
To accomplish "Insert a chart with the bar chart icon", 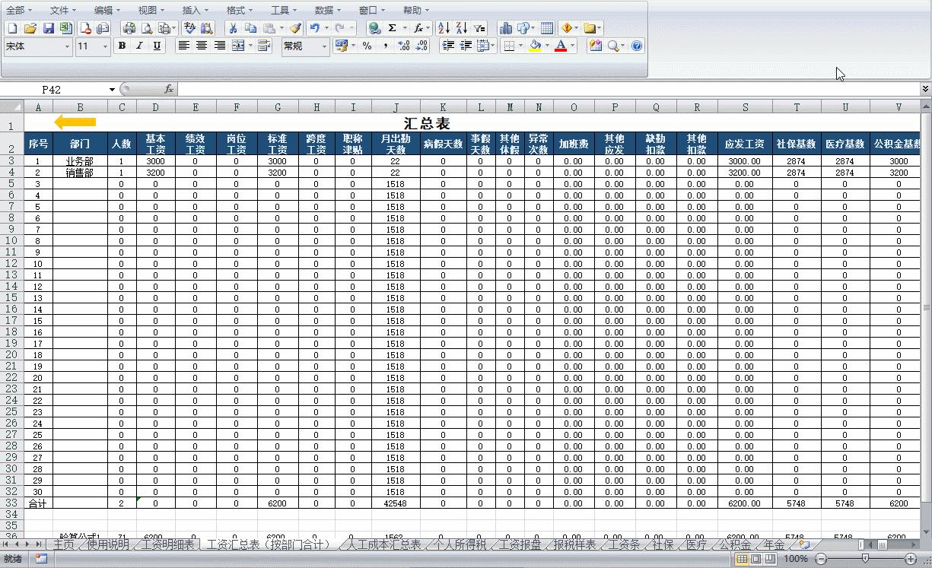I will [506, 28].
